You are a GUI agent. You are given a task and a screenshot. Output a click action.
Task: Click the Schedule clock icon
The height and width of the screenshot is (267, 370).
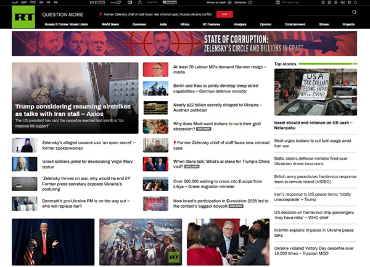pos(250,2)
